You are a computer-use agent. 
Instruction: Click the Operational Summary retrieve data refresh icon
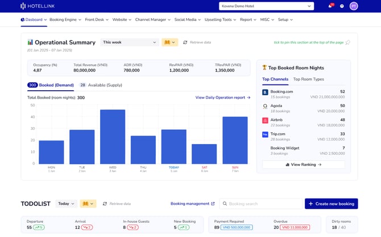(x=185, y=42)
